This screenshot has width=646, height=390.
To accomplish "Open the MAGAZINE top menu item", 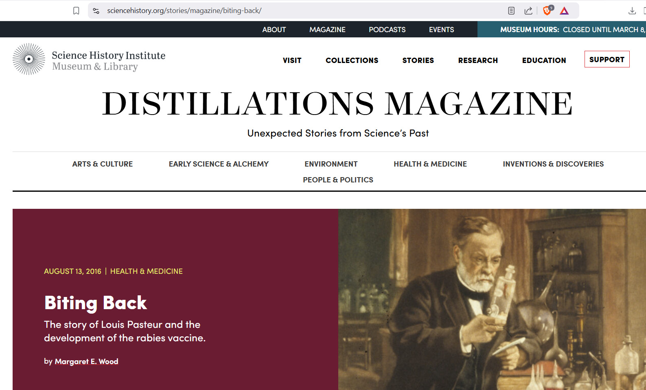I will click(x=327, y=30).
